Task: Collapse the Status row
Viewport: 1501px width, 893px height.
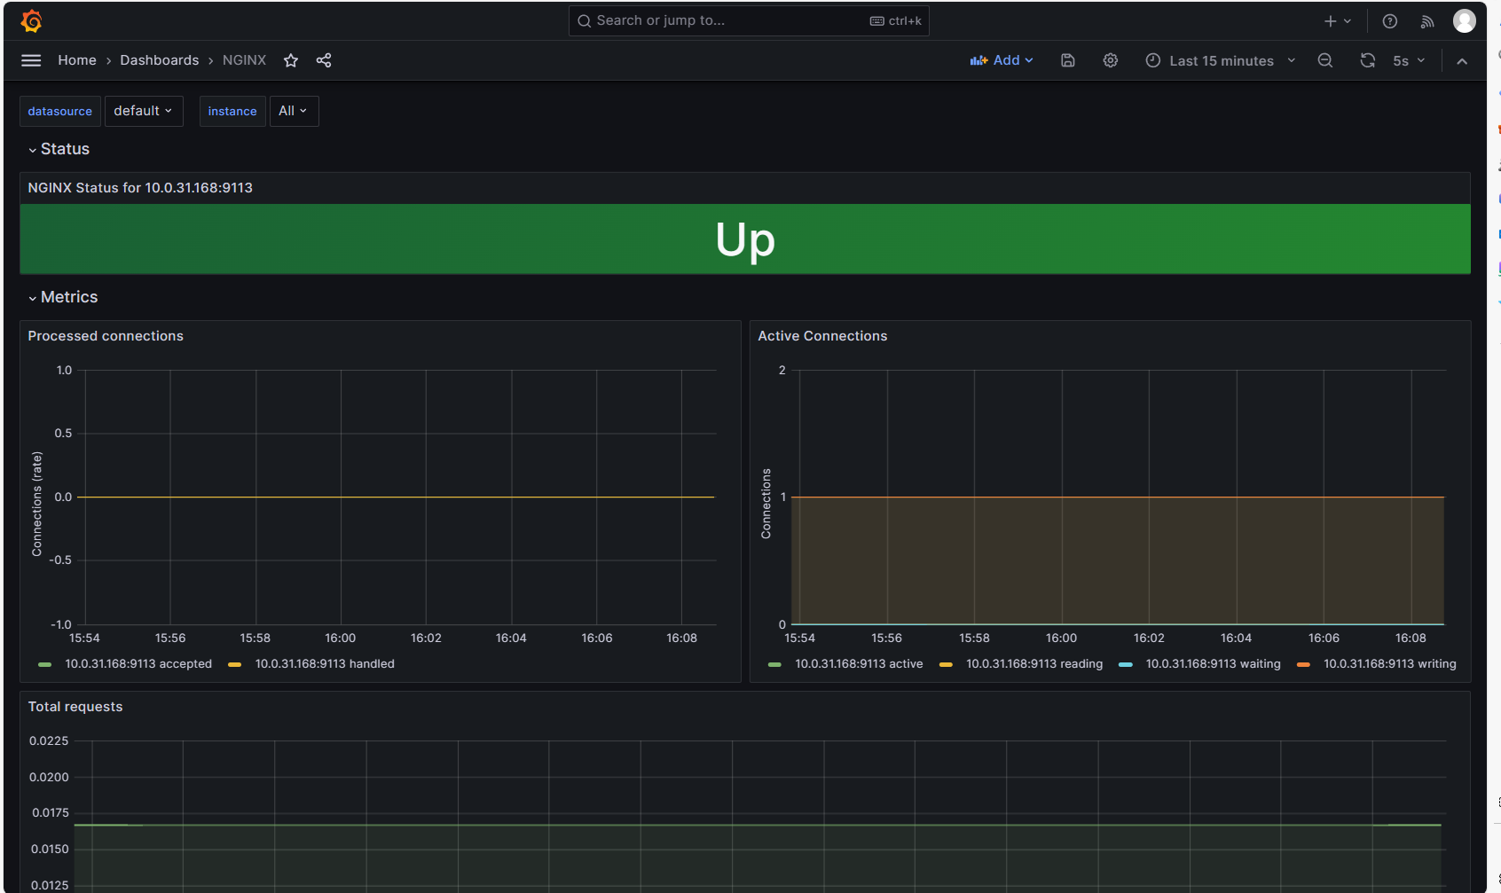Action: (59, 149)
